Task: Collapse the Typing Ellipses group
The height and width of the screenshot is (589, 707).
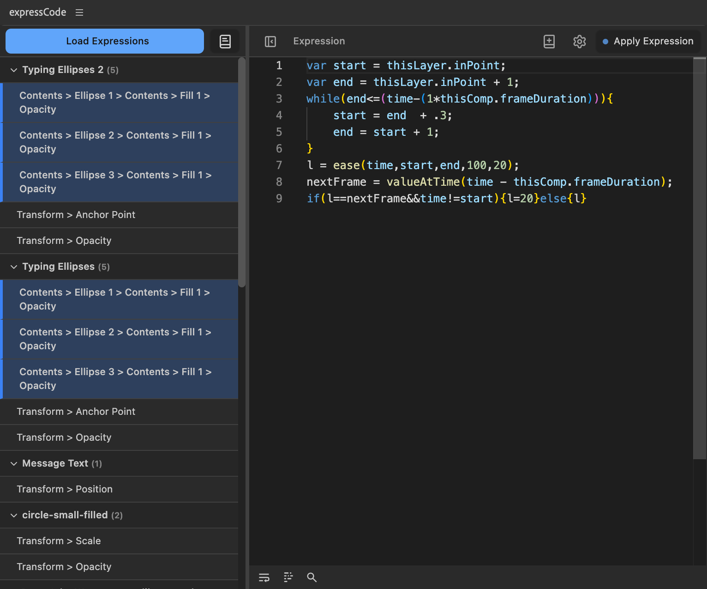Action: coord(14,267)
